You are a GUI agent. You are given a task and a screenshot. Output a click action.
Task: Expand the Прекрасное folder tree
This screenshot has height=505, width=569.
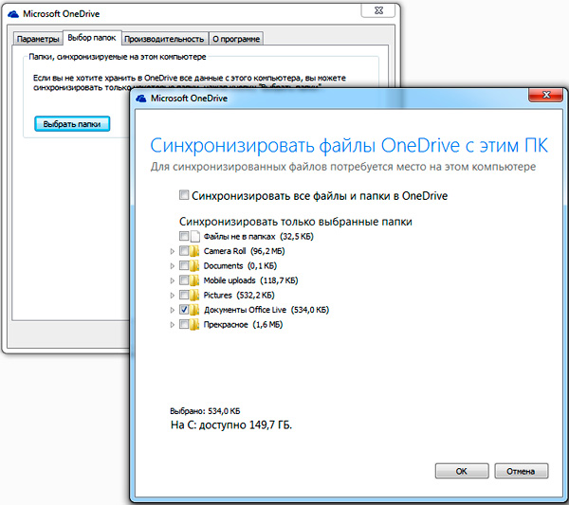[x=172, y=325]
